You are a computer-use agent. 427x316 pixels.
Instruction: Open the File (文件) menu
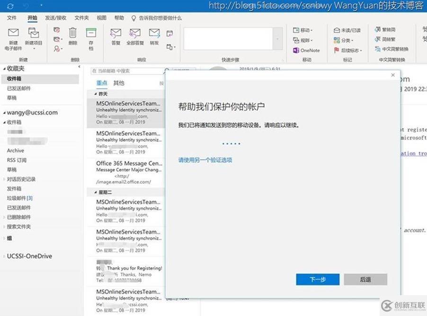pyautogui.click(x=12, y=18)
